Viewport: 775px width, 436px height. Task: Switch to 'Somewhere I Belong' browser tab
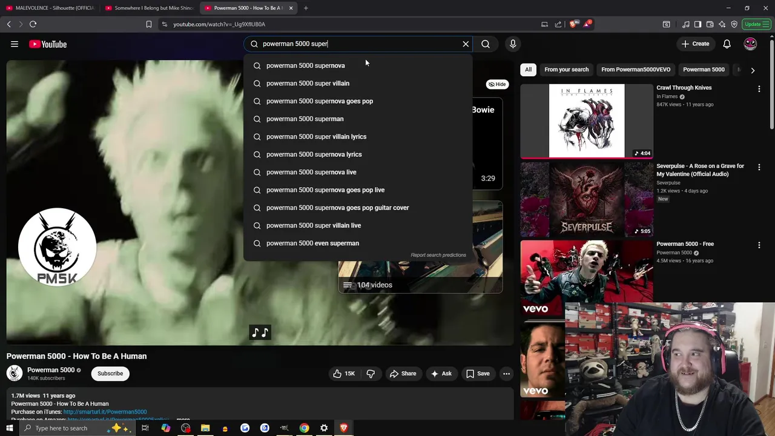(150, 8)
